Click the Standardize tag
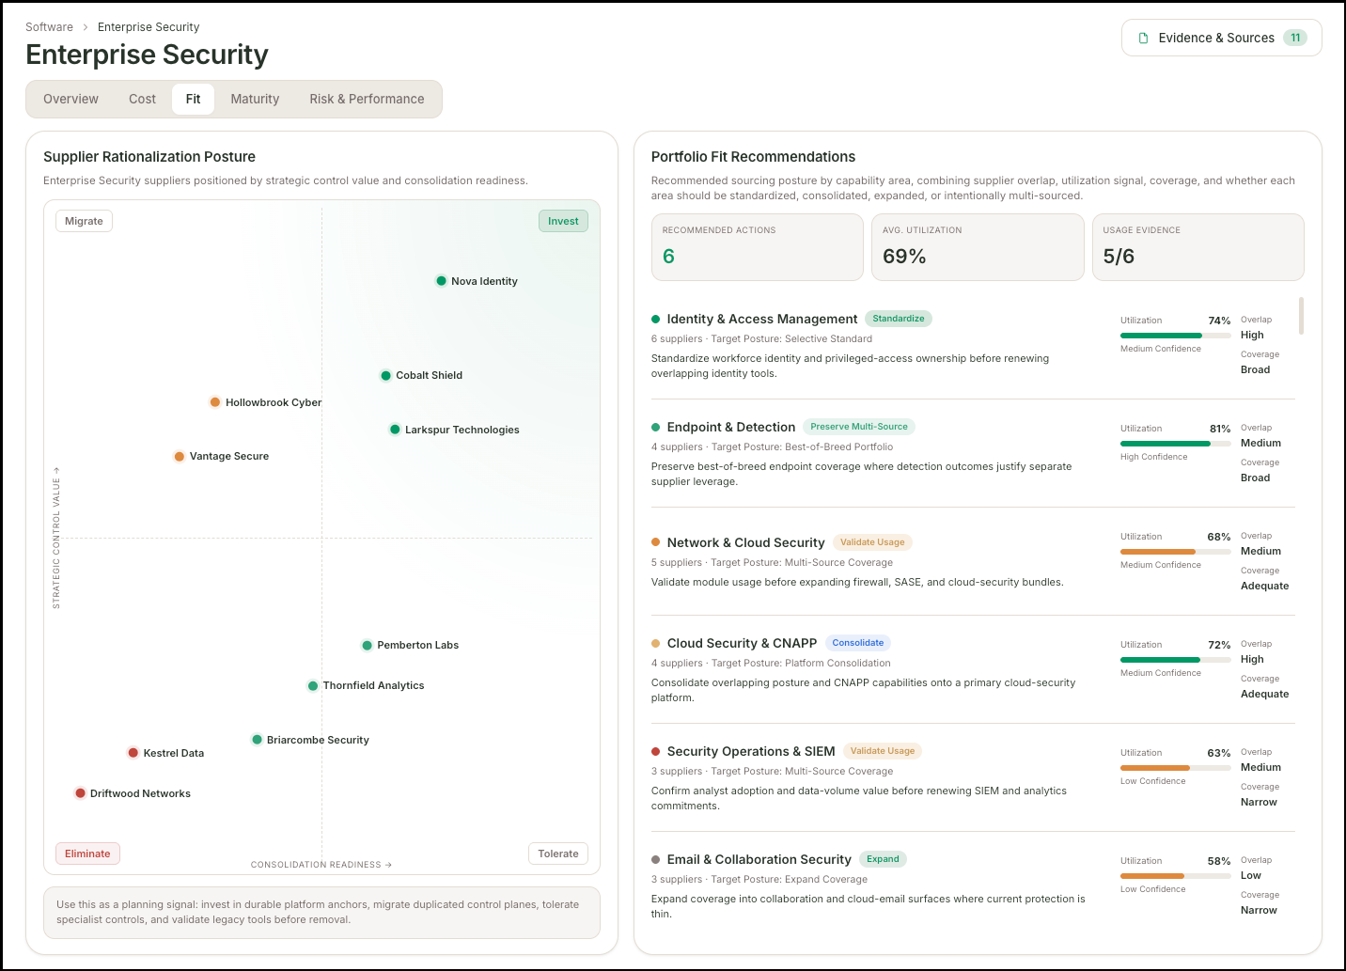This screenshot has height=971, width=1346. click(898, 319)
